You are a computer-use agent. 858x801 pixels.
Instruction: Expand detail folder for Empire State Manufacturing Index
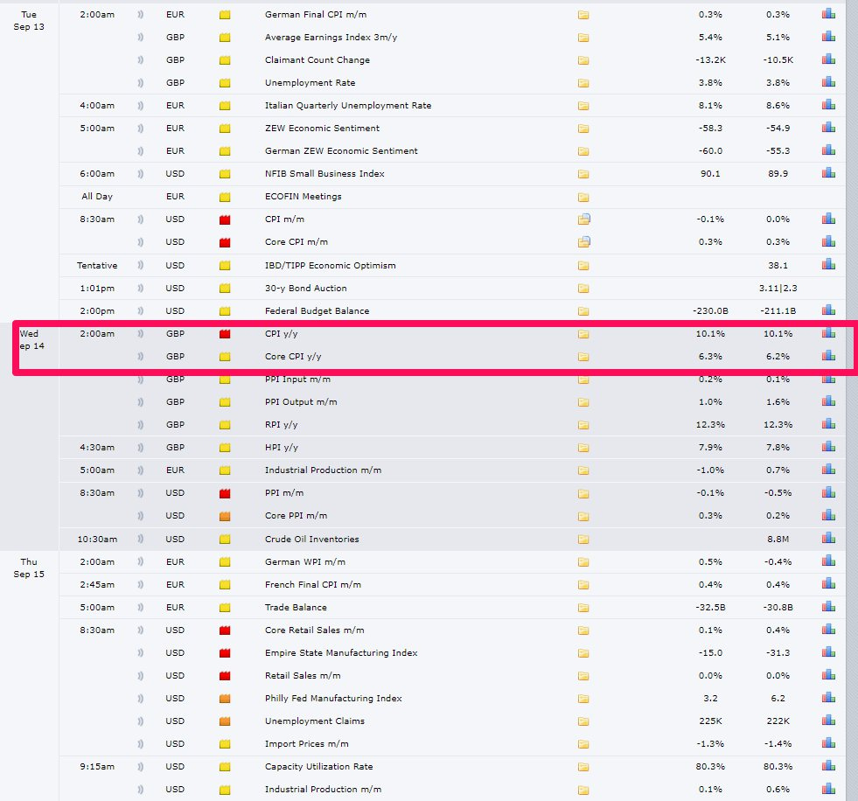tap(583, 653)
